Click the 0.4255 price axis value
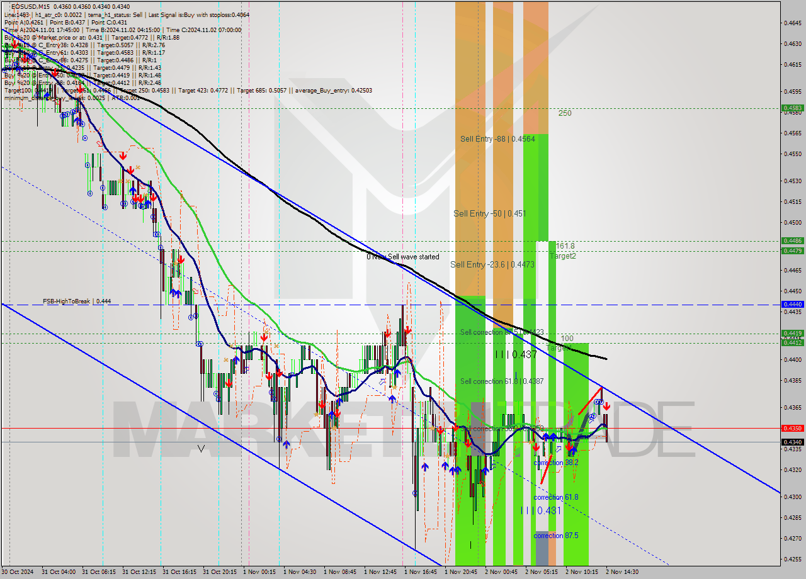The height and width of the screenshot is (579, 806). 792,558
